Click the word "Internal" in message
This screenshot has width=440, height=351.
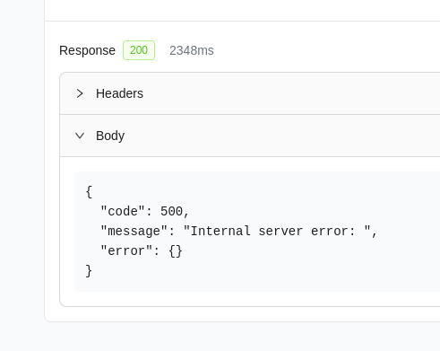coord(220,231)
